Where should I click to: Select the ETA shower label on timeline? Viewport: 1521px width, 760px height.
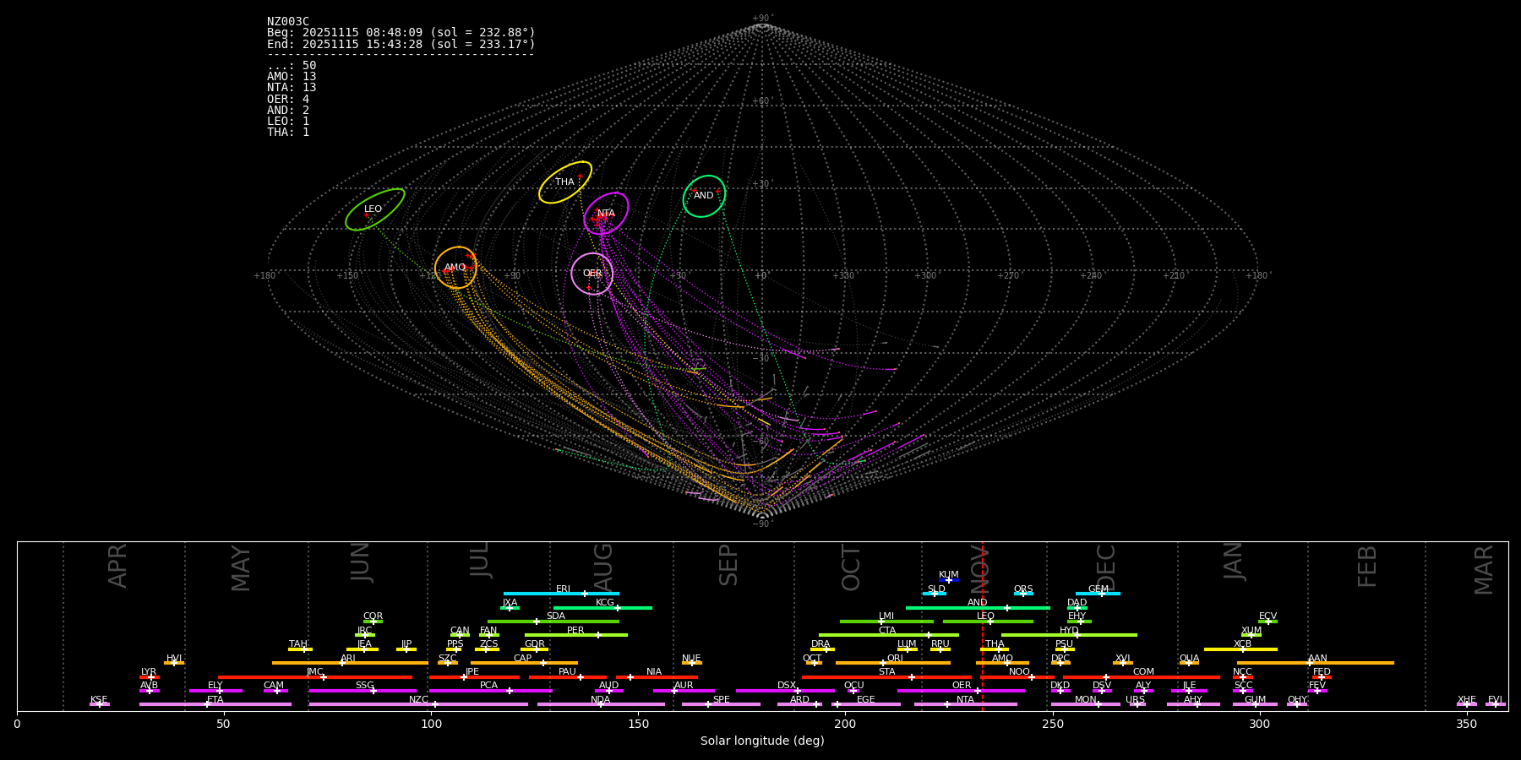[x=215, y=700]
